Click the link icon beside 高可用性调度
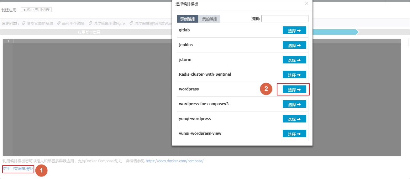Screen dimensions: 410x179 coord(59,23)
